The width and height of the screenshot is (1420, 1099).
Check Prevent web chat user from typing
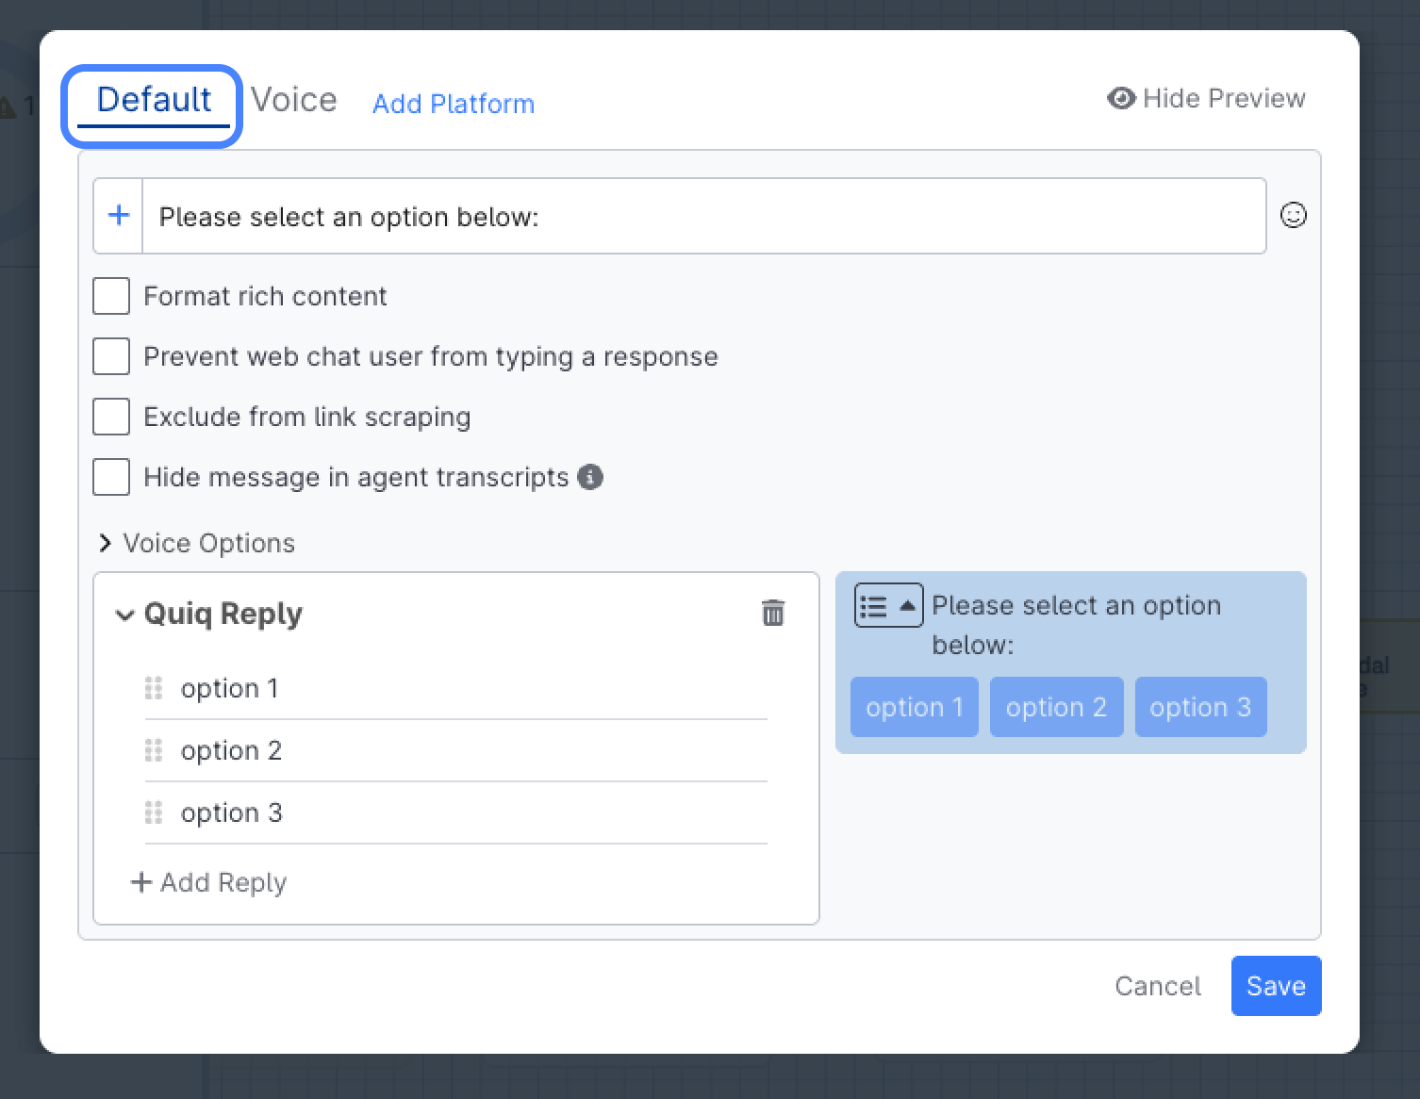click(111, 356)
